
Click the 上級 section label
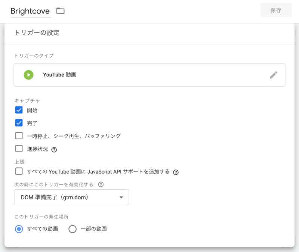coord(19,162)
